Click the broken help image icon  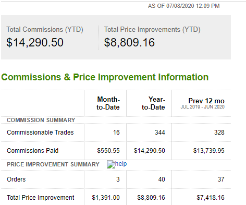pos(111,164)
